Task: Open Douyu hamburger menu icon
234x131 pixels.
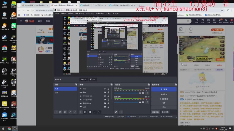Action: tap(21, 21)
